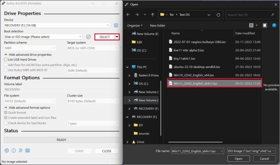Click the SELECT button in Rufus

coord(105,37)
